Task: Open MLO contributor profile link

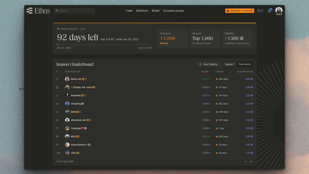Action: coord(73,137)
